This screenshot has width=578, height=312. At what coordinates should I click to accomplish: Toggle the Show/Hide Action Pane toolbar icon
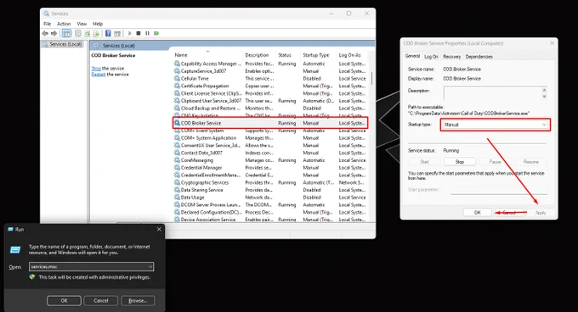[117, 33]
